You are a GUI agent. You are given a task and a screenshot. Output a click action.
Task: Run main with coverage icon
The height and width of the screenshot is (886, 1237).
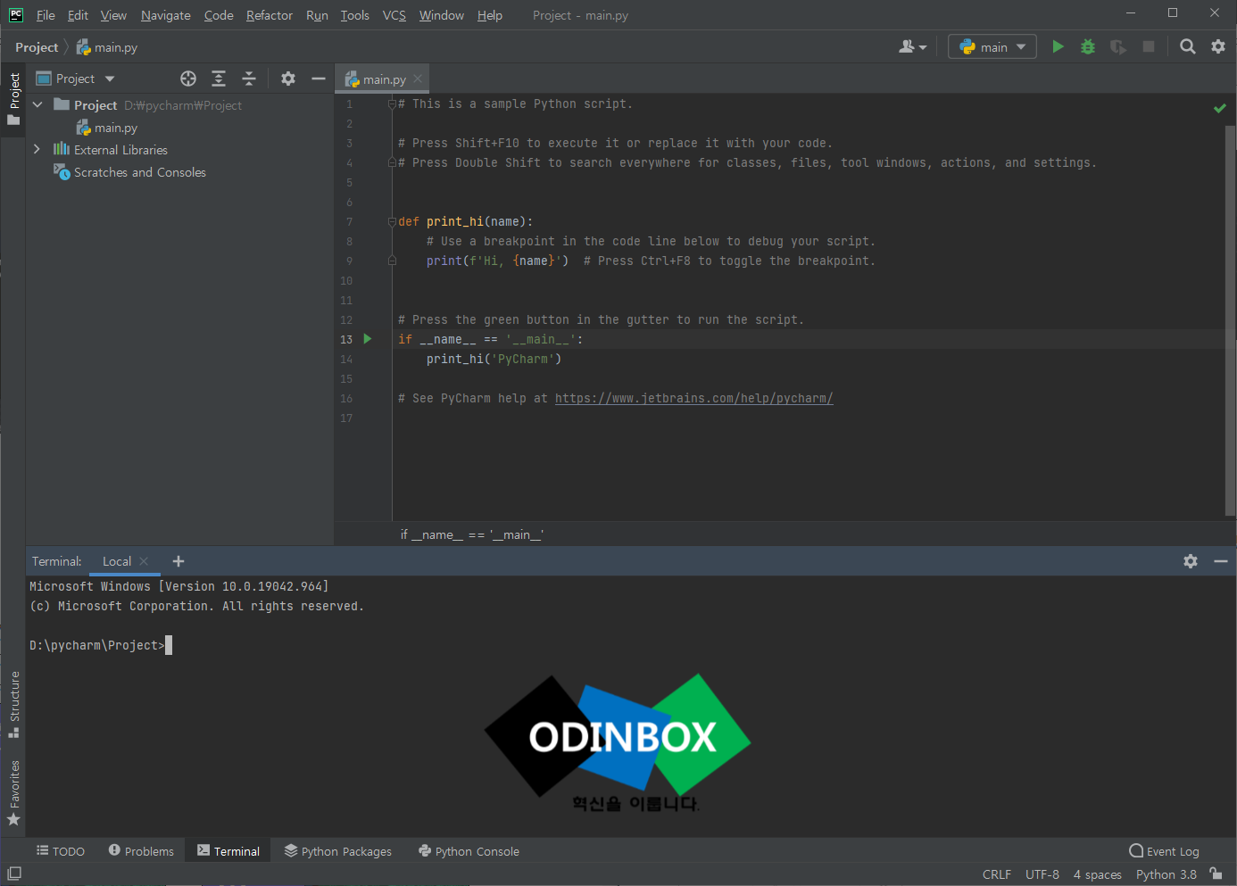(x=1118, y=46)
